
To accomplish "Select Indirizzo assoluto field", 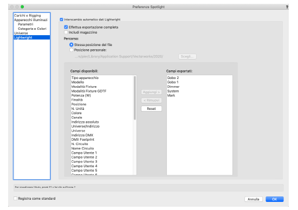I will point(102,122).
